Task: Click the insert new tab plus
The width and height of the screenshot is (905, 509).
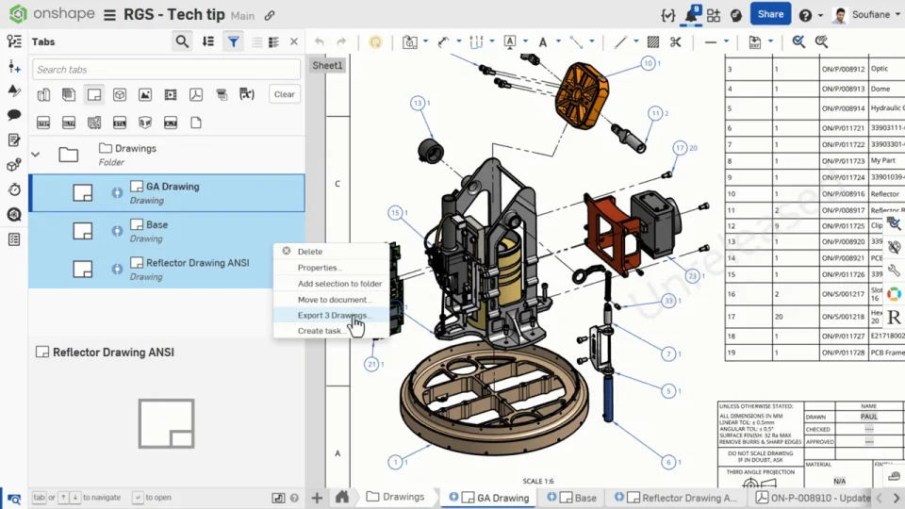Action: pos(317,498)
